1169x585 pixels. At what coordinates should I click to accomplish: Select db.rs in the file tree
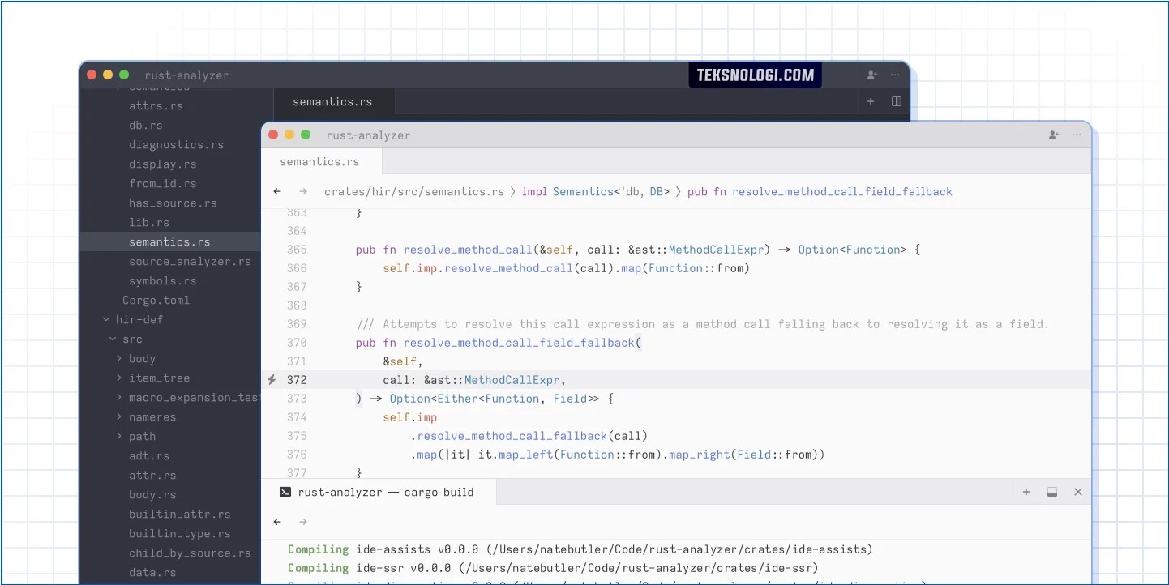tap(145, 125)
